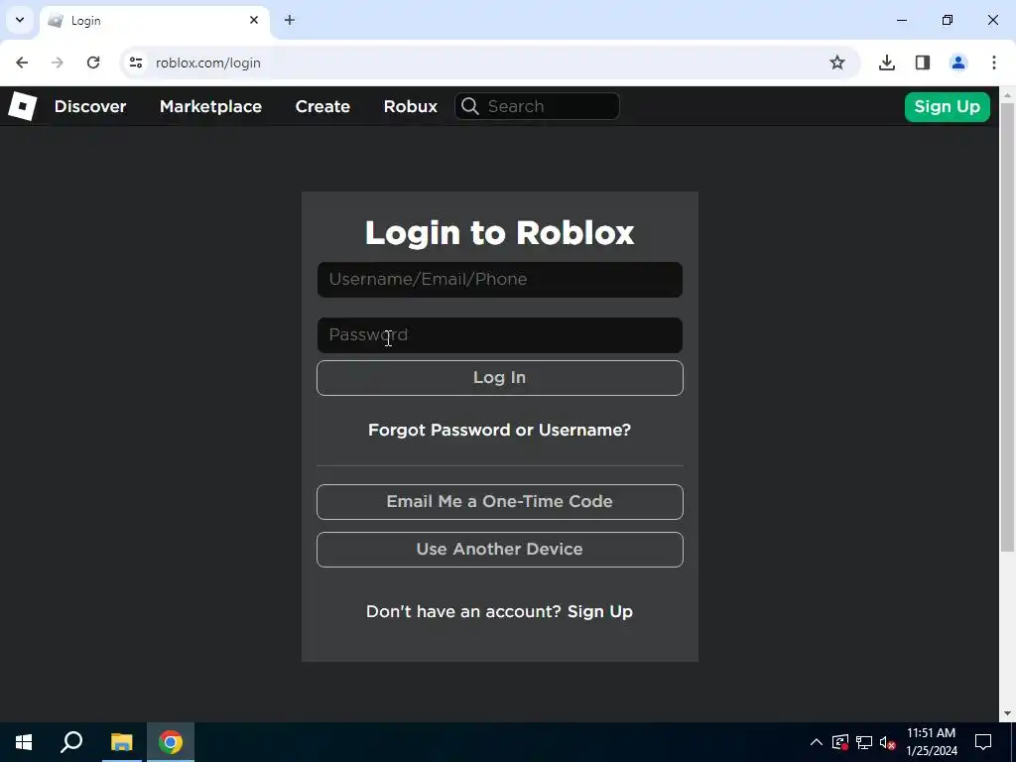Click the address bar URL roblox.com/login
The height and width of the screenshot is (762, 1016).
click(x=208, y=63)
